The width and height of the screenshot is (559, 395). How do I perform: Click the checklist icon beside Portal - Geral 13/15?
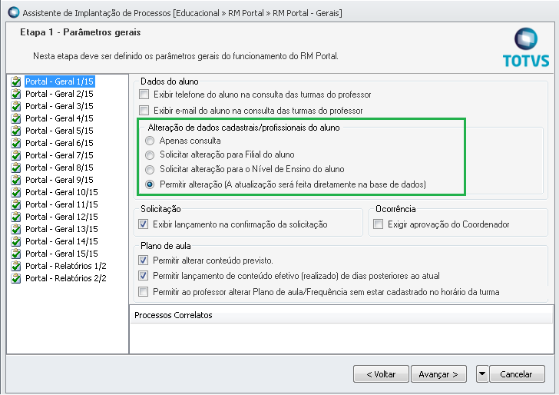[16, 230]
